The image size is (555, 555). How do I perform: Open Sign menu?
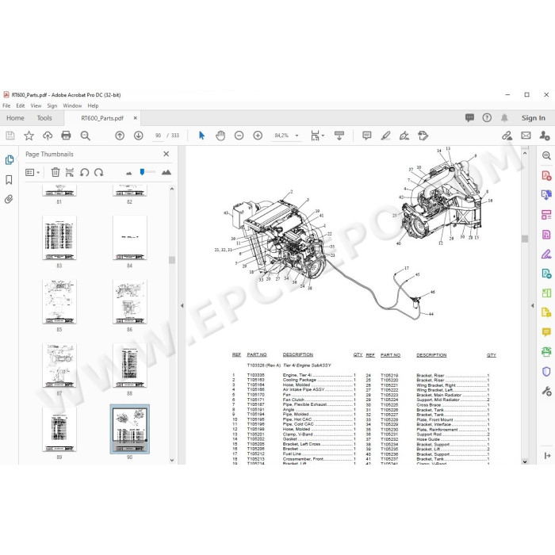[x=52, y=105]
